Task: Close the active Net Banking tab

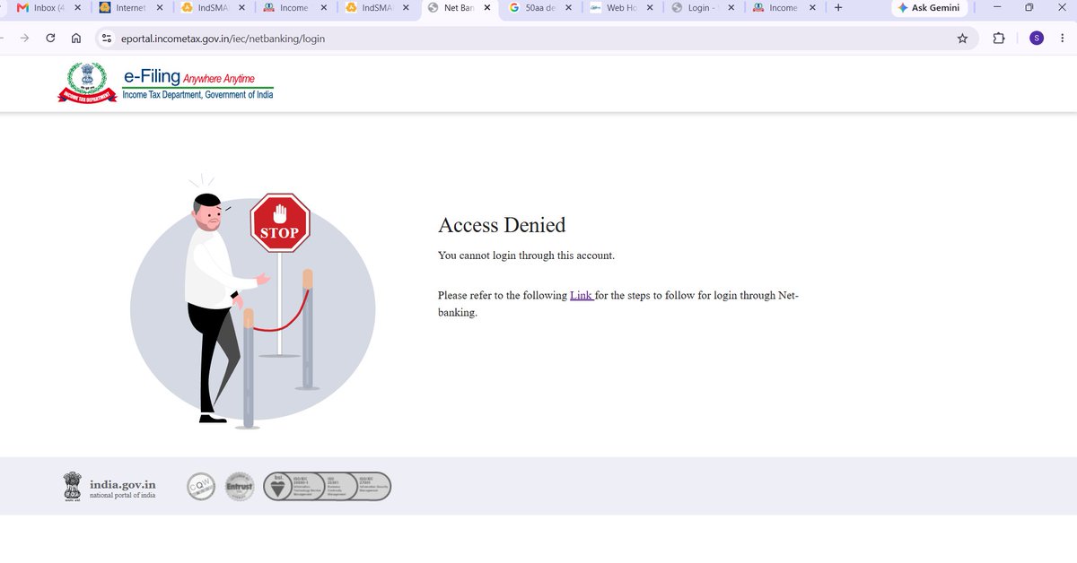Action: 487,8
